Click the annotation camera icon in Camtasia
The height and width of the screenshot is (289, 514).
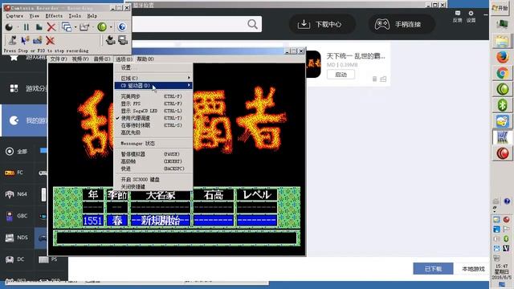(38, 40)
